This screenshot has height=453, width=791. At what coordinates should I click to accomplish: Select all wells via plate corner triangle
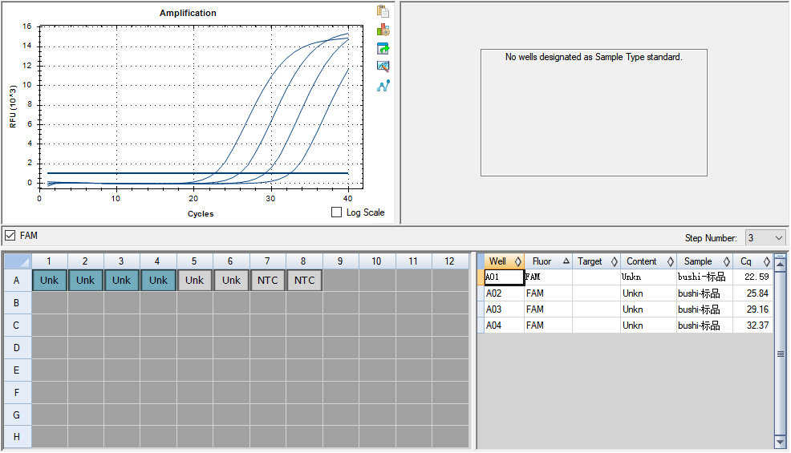pos(18,261)
